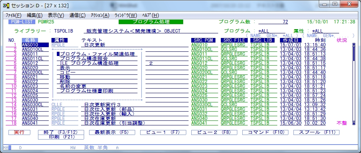
Task: Click text 日次仕入更新（部品）
Action: (x=109, y=109)
